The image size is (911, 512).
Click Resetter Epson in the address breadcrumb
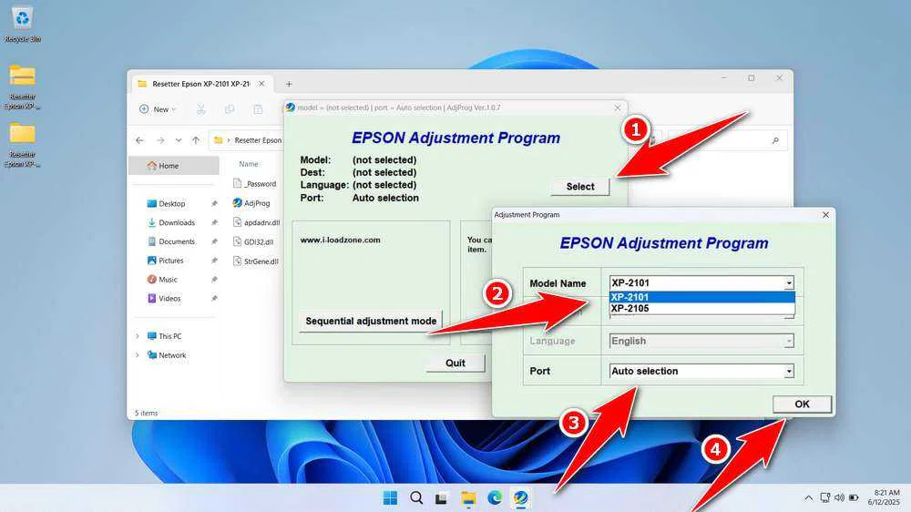coord(258,140)
